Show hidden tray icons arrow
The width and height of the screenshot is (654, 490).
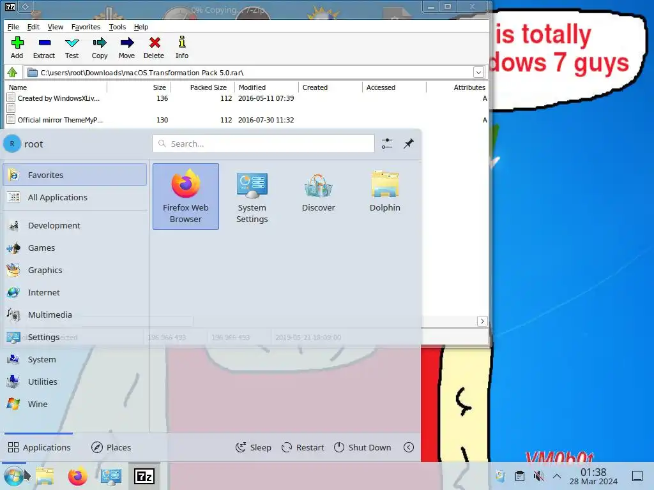click(557, 476)
